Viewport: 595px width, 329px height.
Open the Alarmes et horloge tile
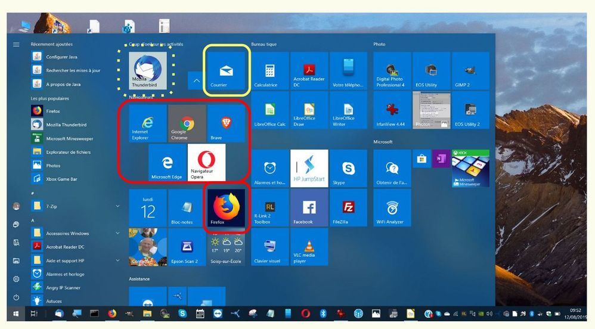tap(270, 168)
